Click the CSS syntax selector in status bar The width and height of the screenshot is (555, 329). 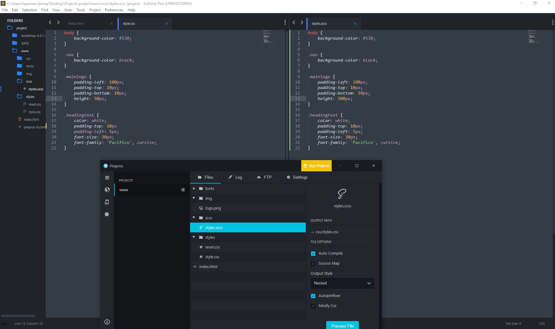[542, 324]
